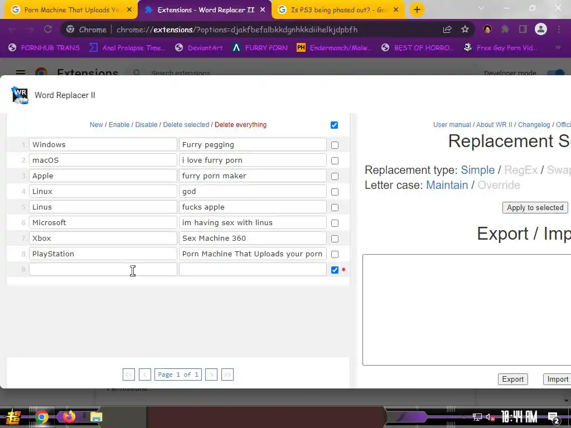Open the tab search dropdown arrow
The image size is (571, 428).
(x=481, y=8)
